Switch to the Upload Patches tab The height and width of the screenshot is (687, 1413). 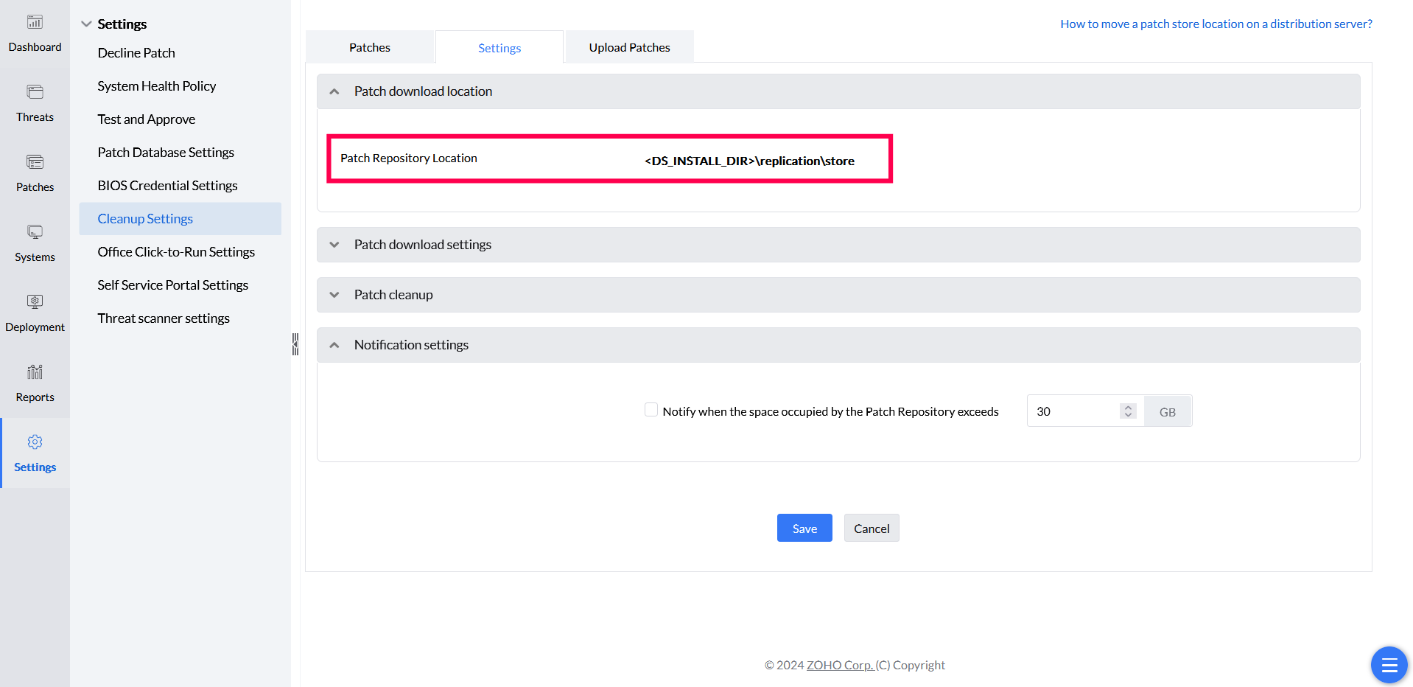pos(628,46)
